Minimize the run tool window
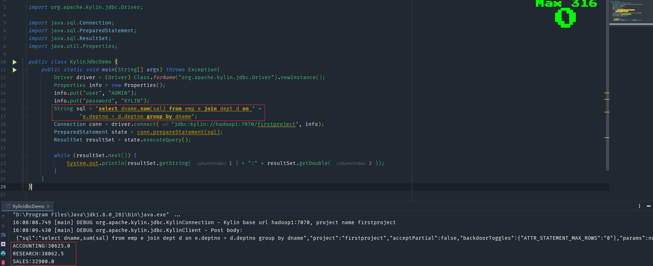 [649, 206]
